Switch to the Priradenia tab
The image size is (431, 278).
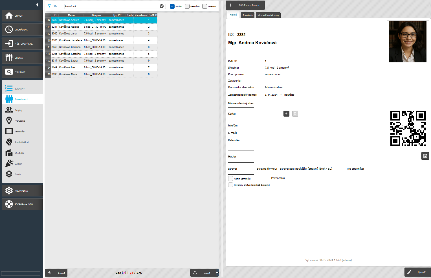[x=247, y=15]
